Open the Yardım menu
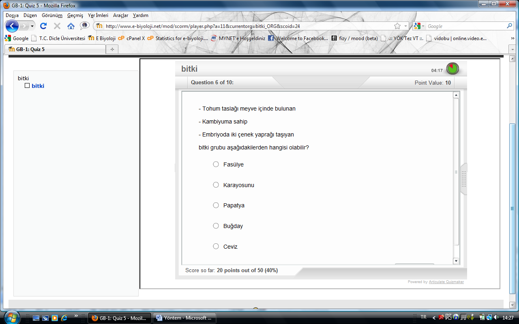 click(140, 15)
